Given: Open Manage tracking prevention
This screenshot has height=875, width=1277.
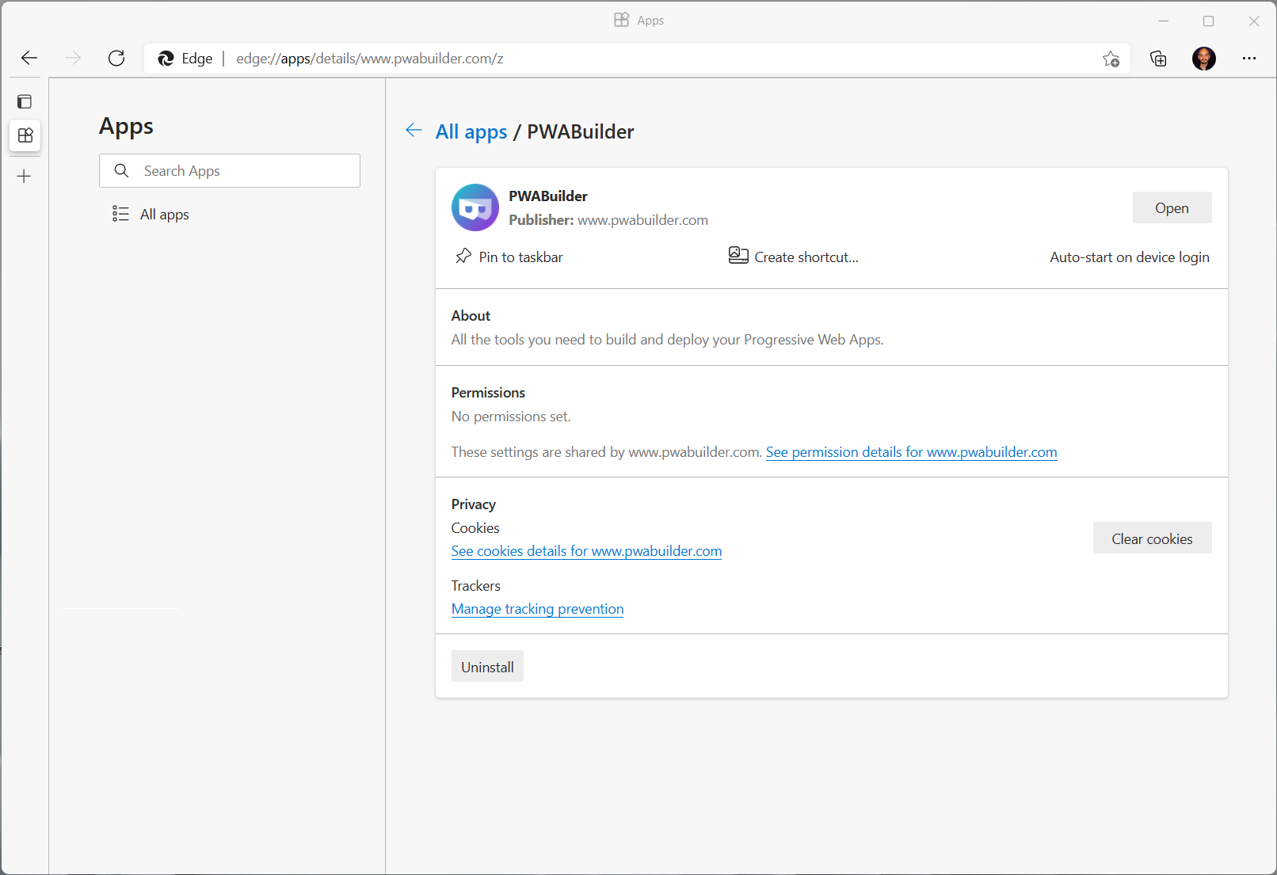Looking at the screenshot, I should pyautogui.click(x=537, y=609).
